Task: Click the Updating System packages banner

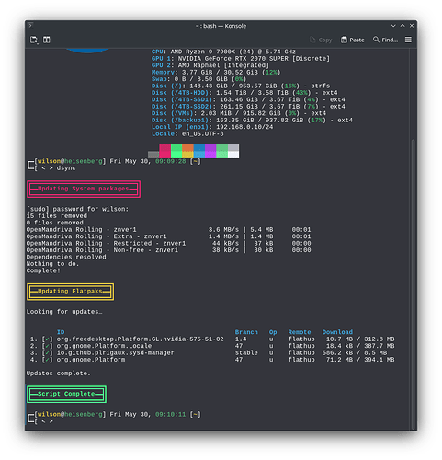Action: pyautogui.click(x=84, y=189)
